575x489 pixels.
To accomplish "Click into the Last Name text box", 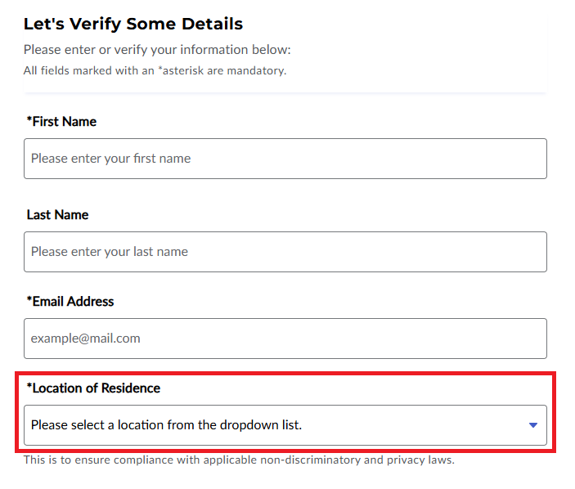I will [285, 252].
